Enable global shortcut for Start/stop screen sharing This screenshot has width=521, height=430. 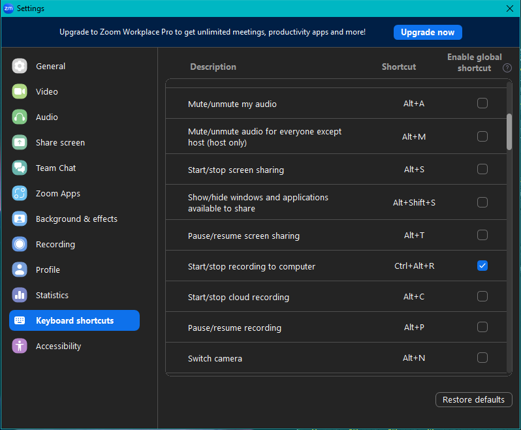[482, 169]
